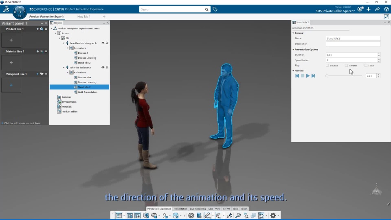Viewport: 391px width, 220px height.
Task: Click the database cylinder icon in toolbar
Action: coord(199,216)
